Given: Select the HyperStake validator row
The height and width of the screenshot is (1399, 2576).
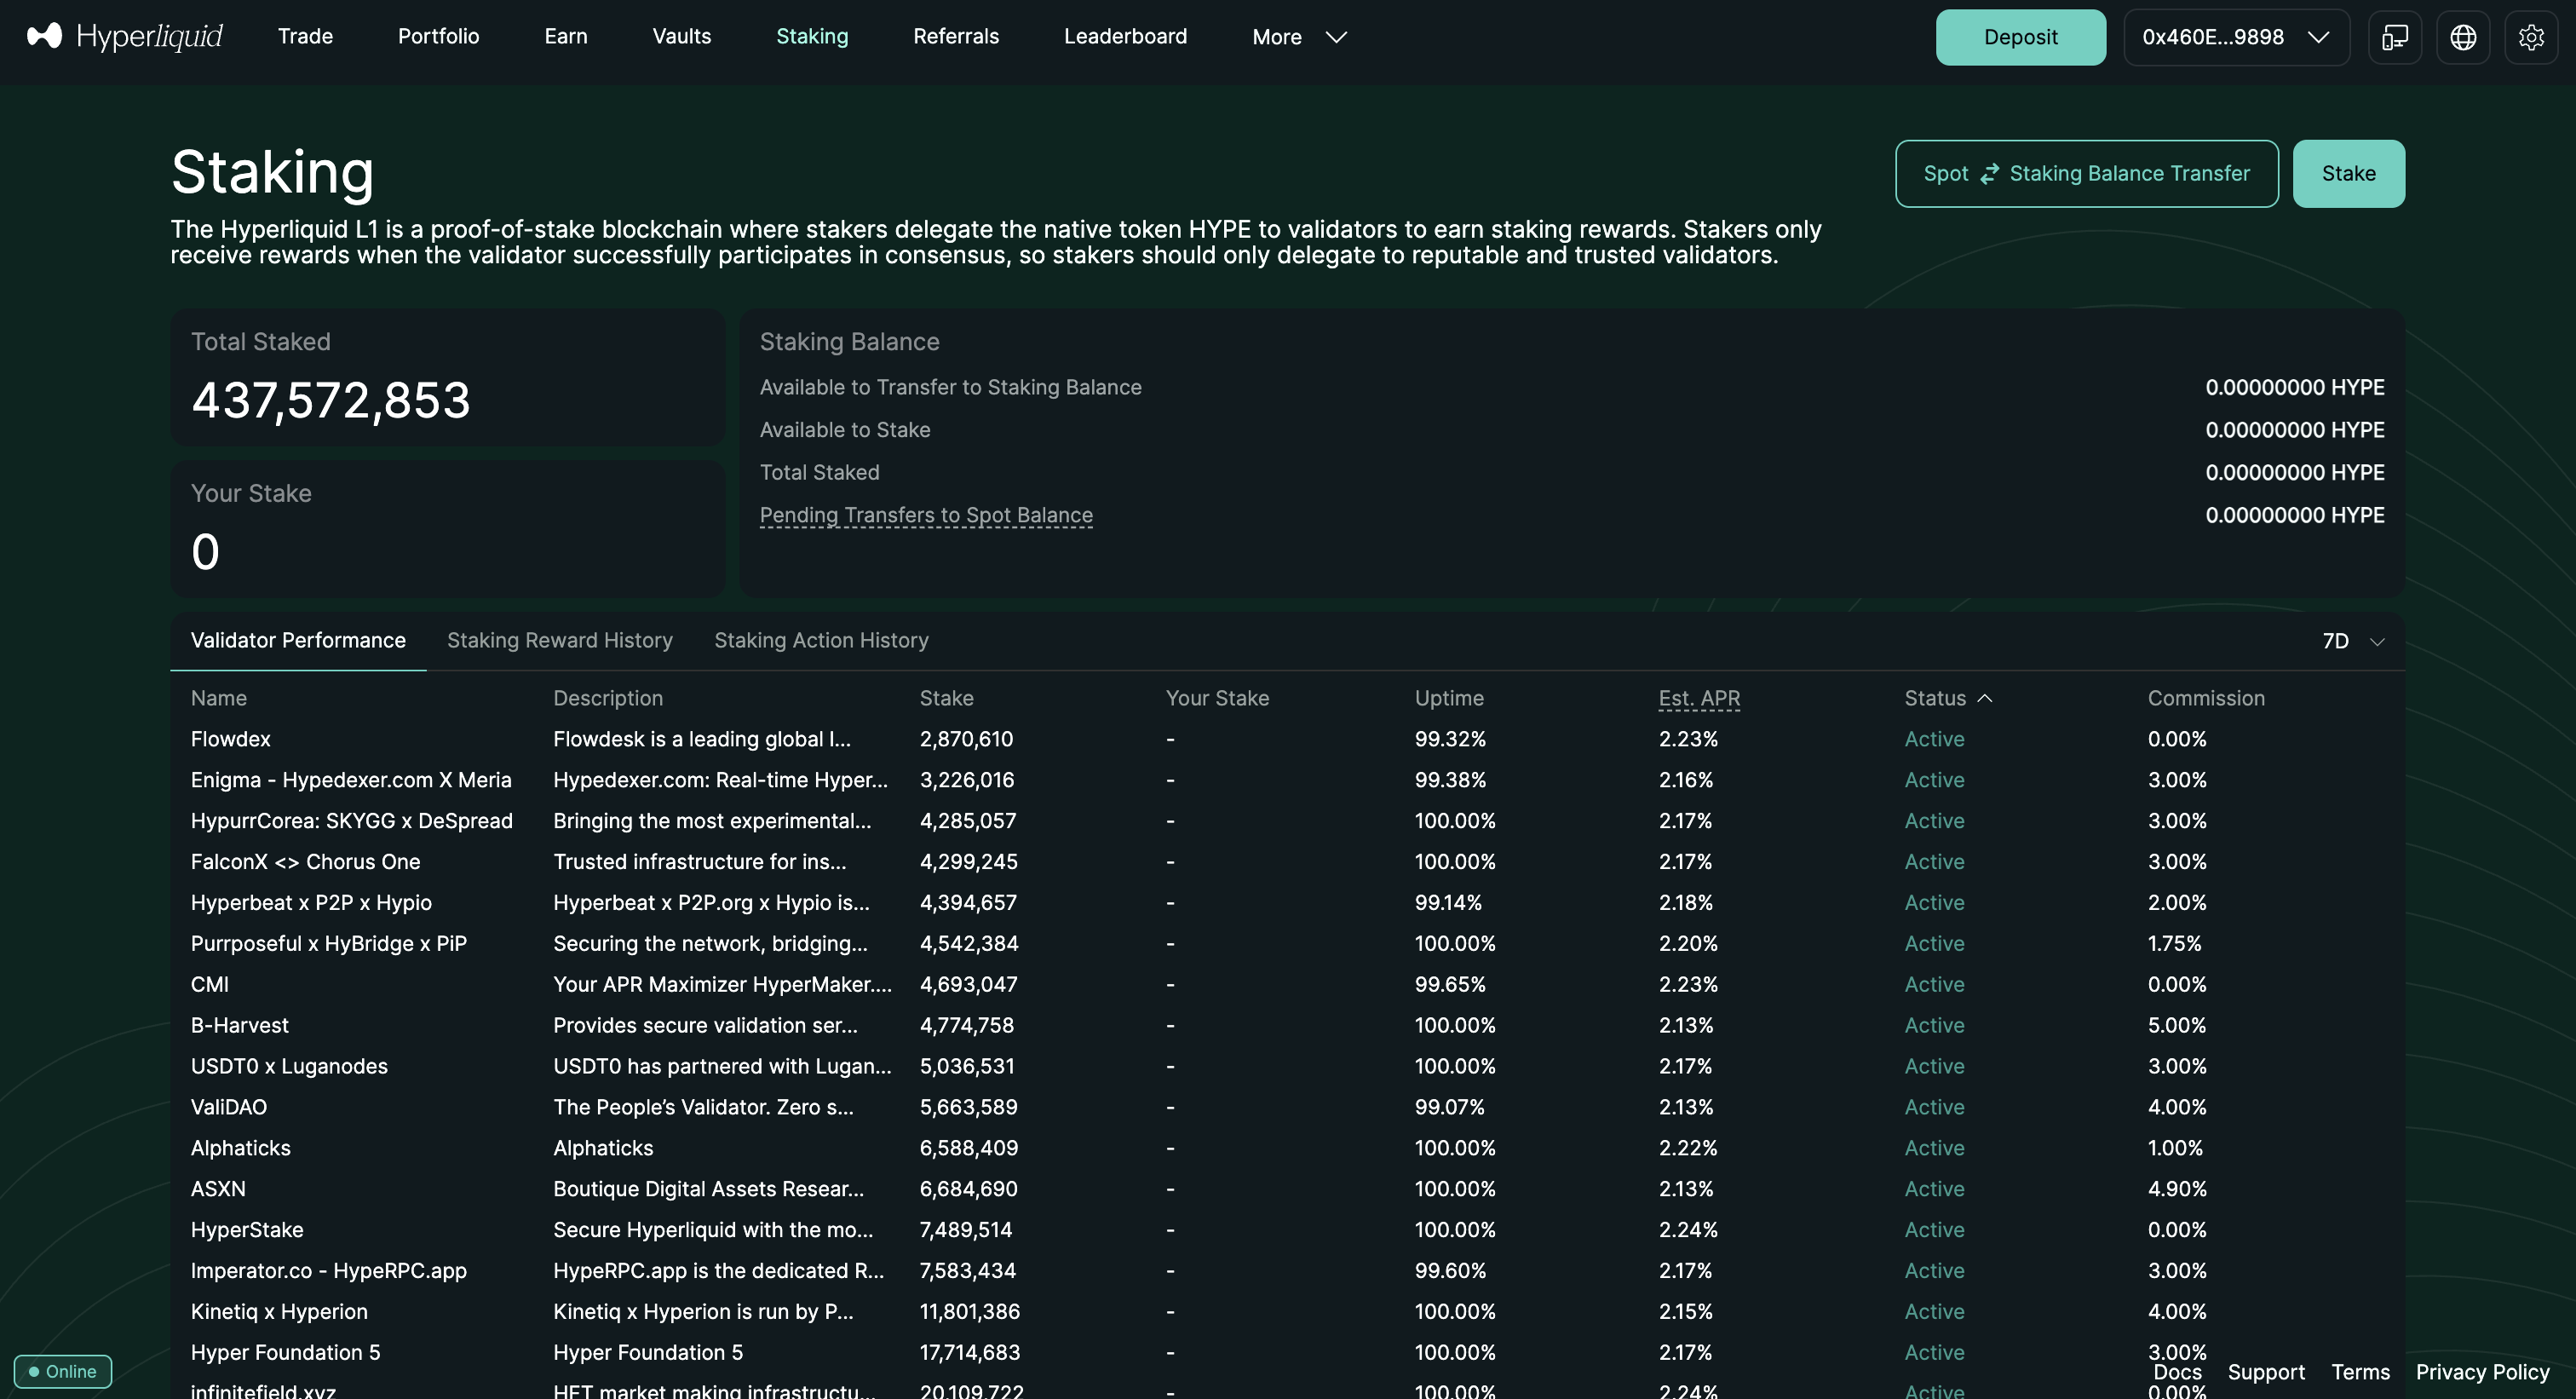Looking at the screenshot, I should point(247,1229).
